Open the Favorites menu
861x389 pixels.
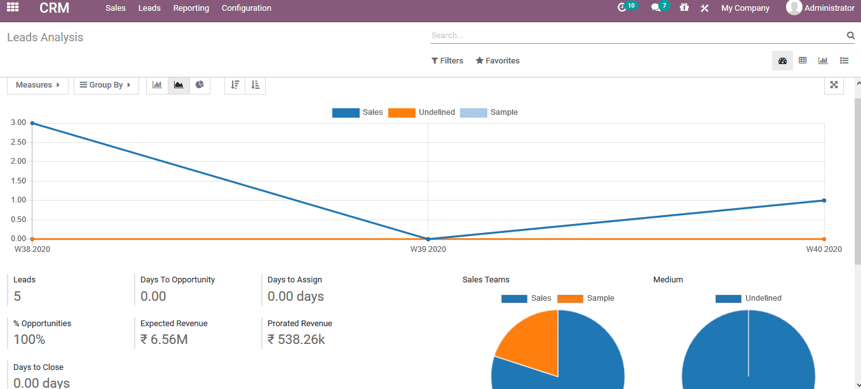(x=498, y=60)
